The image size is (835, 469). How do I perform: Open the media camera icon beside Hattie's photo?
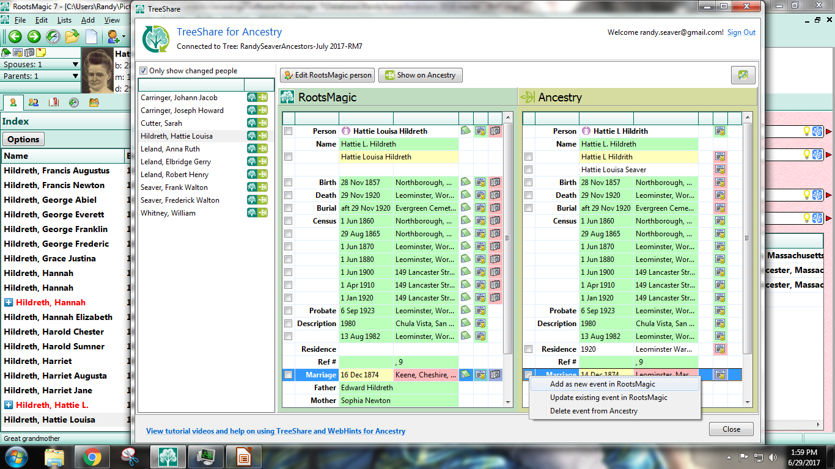(29, 53)
